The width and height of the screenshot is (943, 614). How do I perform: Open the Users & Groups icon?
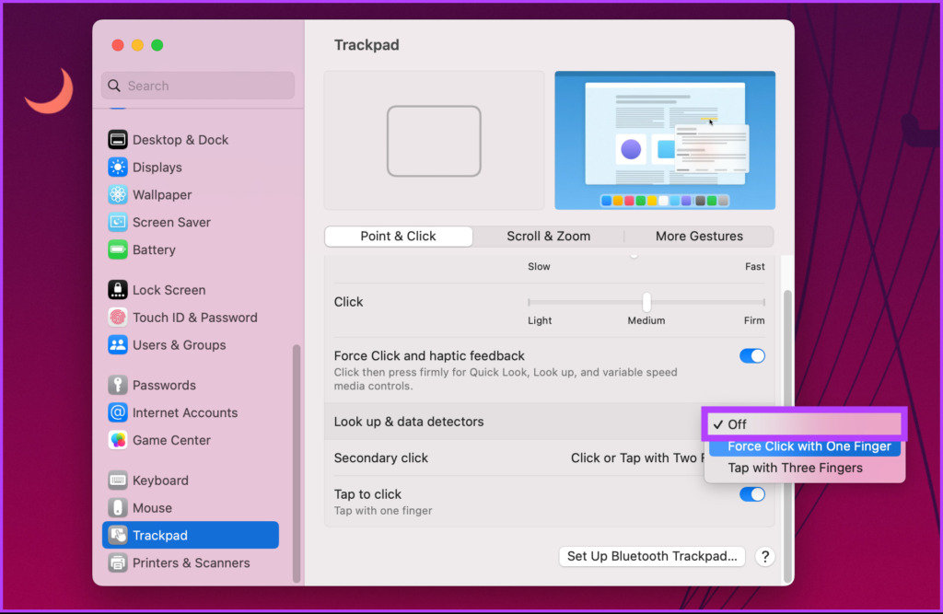pyautogui.click(x=117, y=345)
